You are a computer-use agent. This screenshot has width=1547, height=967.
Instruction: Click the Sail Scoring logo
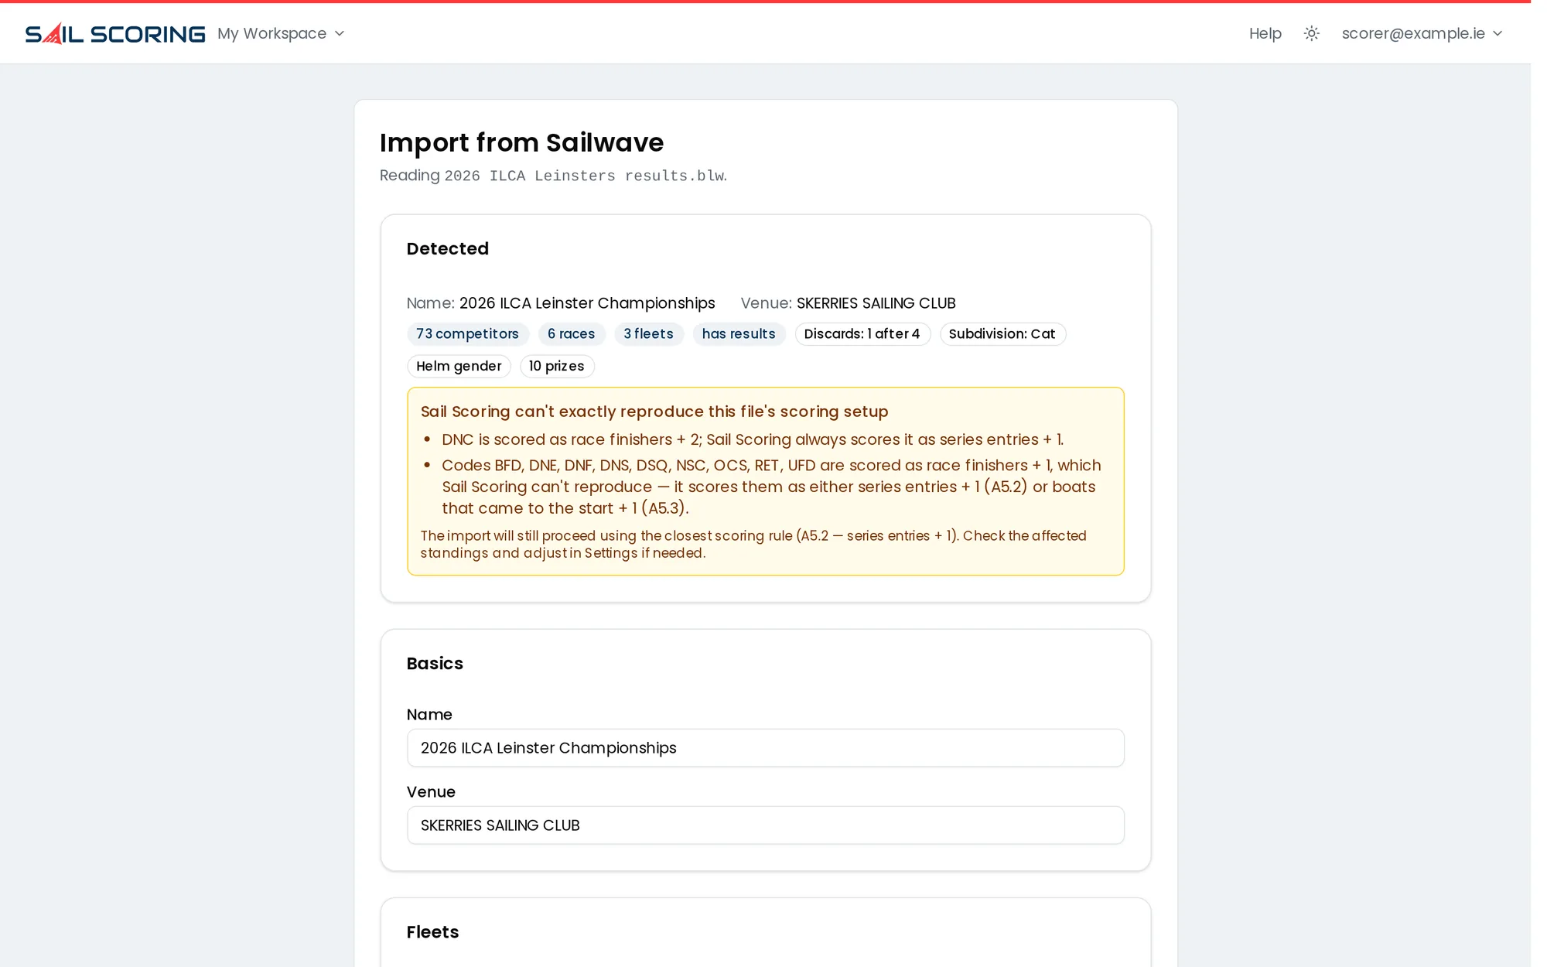[x=115, y=33]
